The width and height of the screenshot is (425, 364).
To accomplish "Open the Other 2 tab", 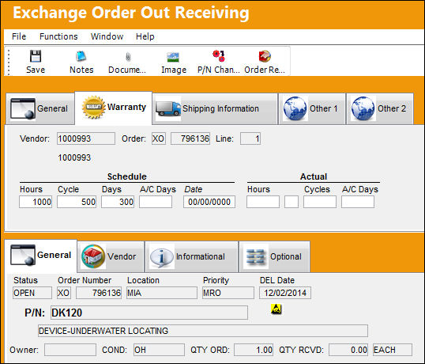I will point(380,108).
